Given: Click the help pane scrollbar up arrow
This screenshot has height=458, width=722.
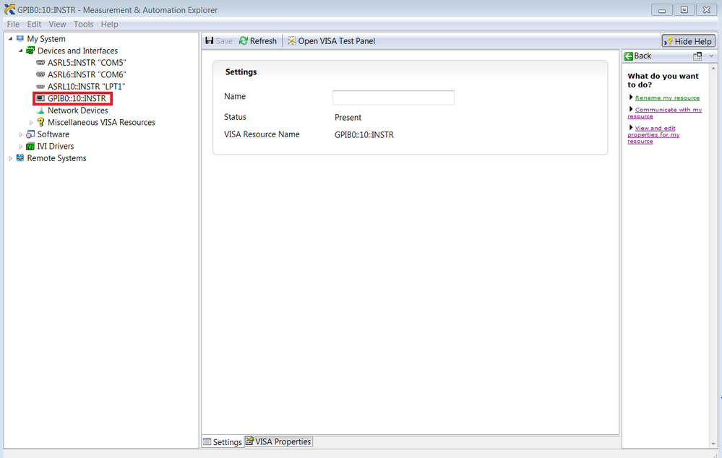Looking at the screenshot, I should 714,68.
